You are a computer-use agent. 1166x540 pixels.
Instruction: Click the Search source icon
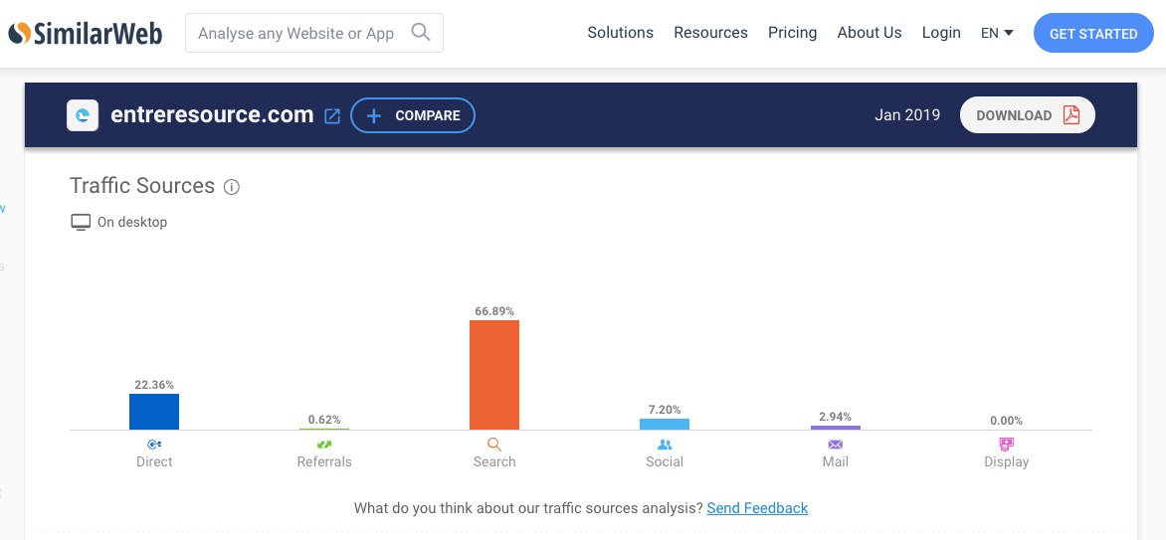(494, 445)
